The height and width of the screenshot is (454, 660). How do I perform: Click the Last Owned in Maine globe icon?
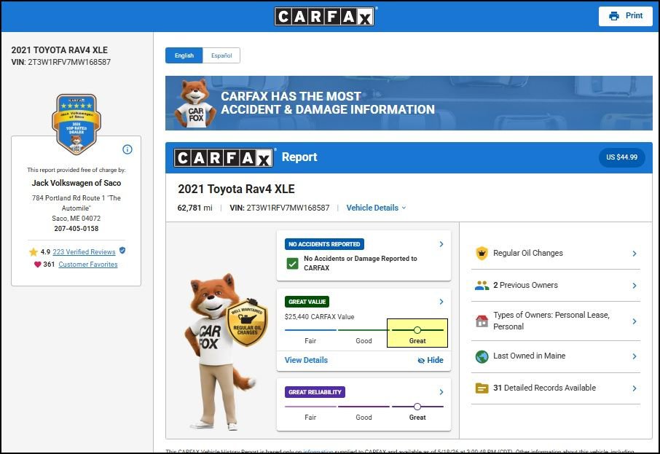(482, 356)
